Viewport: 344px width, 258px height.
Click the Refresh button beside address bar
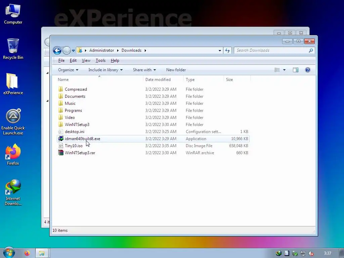227,50
